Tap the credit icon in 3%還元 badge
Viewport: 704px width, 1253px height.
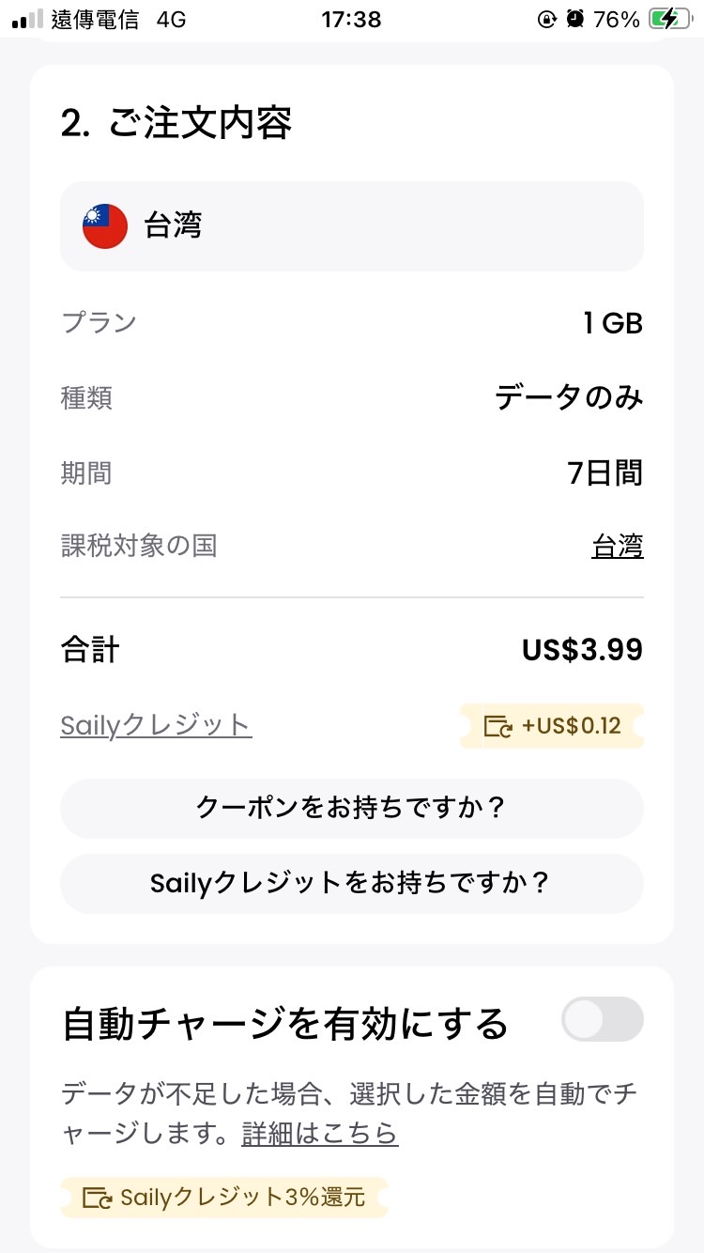tap(98, 1198)
